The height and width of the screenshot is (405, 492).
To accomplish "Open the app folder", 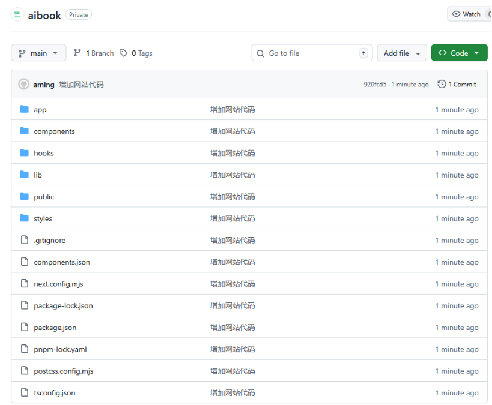I will (x=40, y=110).
